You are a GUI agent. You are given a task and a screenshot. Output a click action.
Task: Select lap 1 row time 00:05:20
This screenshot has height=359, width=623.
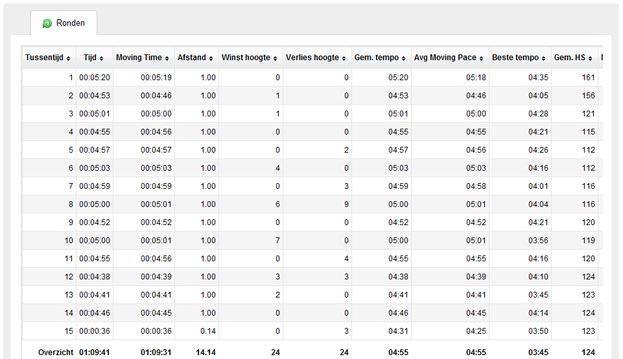(95, 77)
